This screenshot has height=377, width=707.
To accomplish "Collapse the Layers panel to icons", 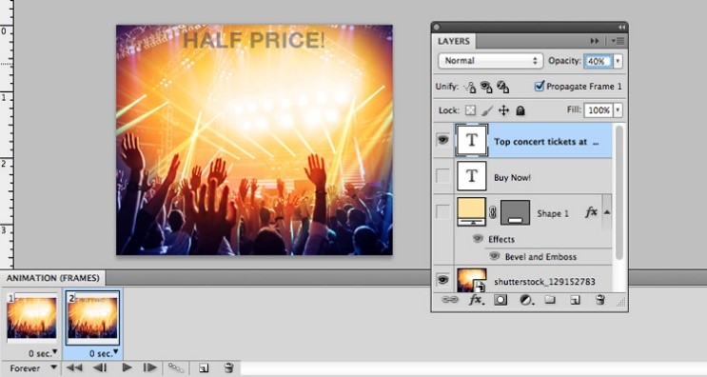I will coord(621,28).
